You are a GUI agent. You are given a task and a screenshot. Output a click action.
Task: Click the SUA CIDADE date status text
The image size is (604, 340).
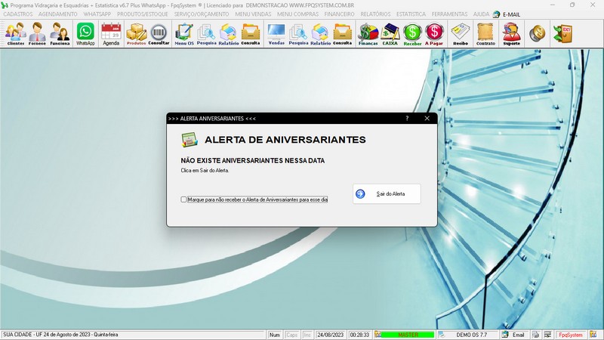[60, 335]
